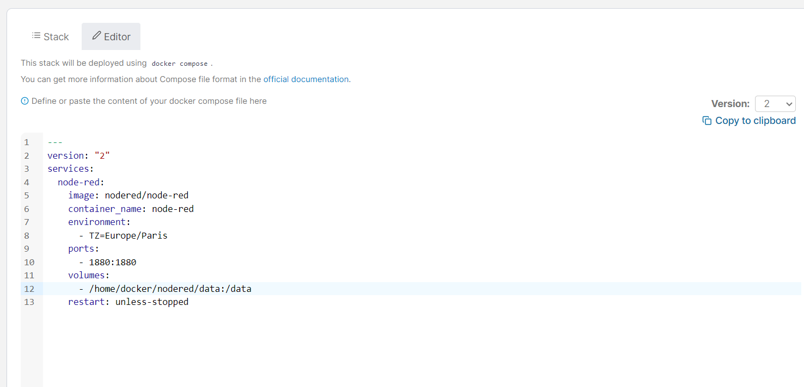Click the services: key in editor
The height and width of the screenshot is (387, 804).
click(x=70, y=168)
